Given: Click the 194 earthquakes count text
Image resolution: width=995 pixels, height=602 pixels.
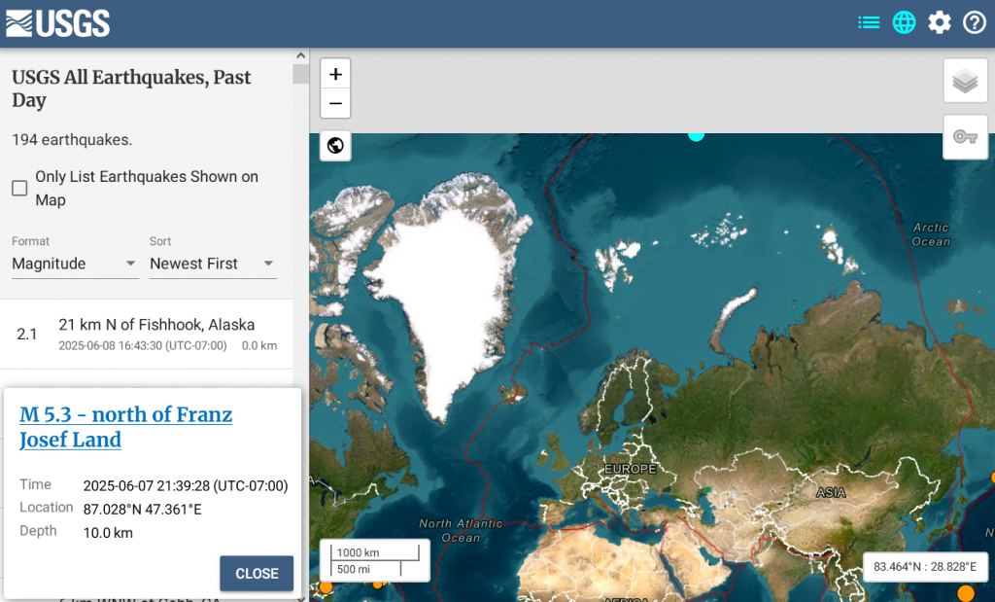Looking at the screenshot, I should pos(72,140).
